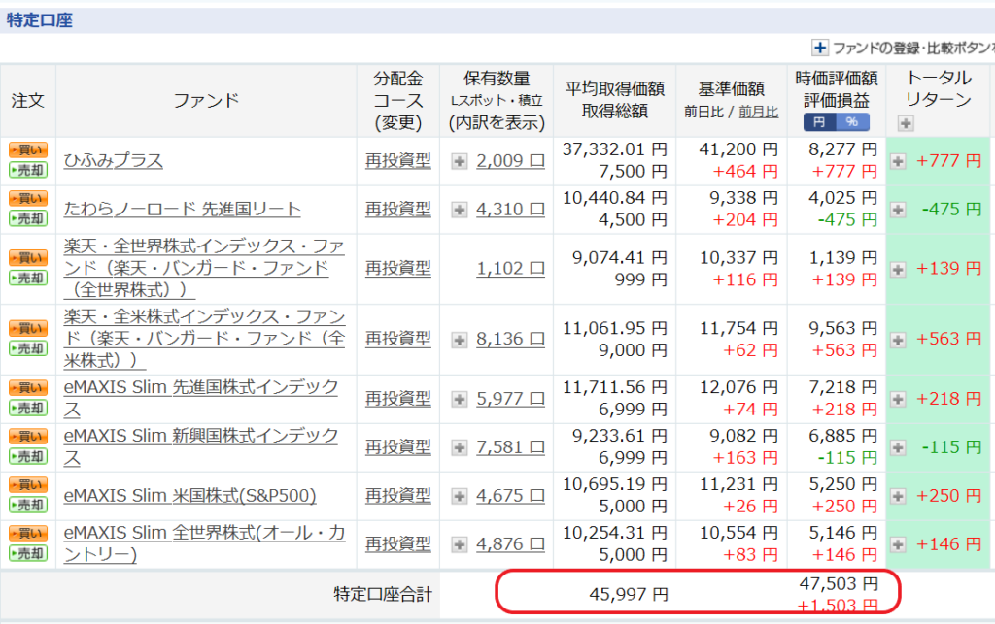The height and width of the screenshot is (624, 995).
Task: Change 再投資型 course for 楽天・全世界株式インデックス
Action: click(397, 268)
